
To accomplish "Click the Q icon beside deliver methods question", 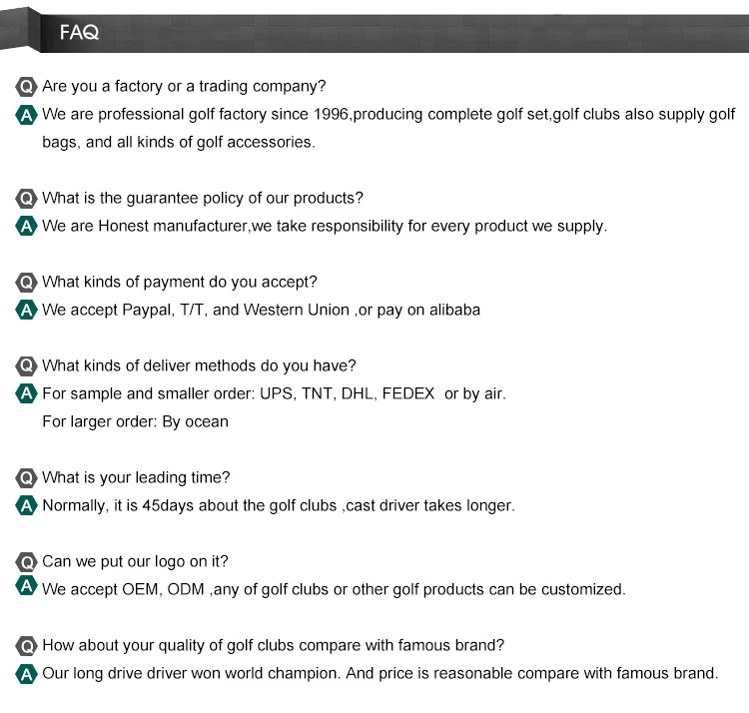I will point(27,366).
